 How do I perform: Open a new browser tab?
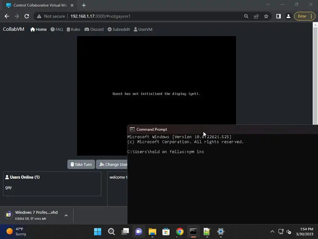pyautogui.click(x=84, y=5)
